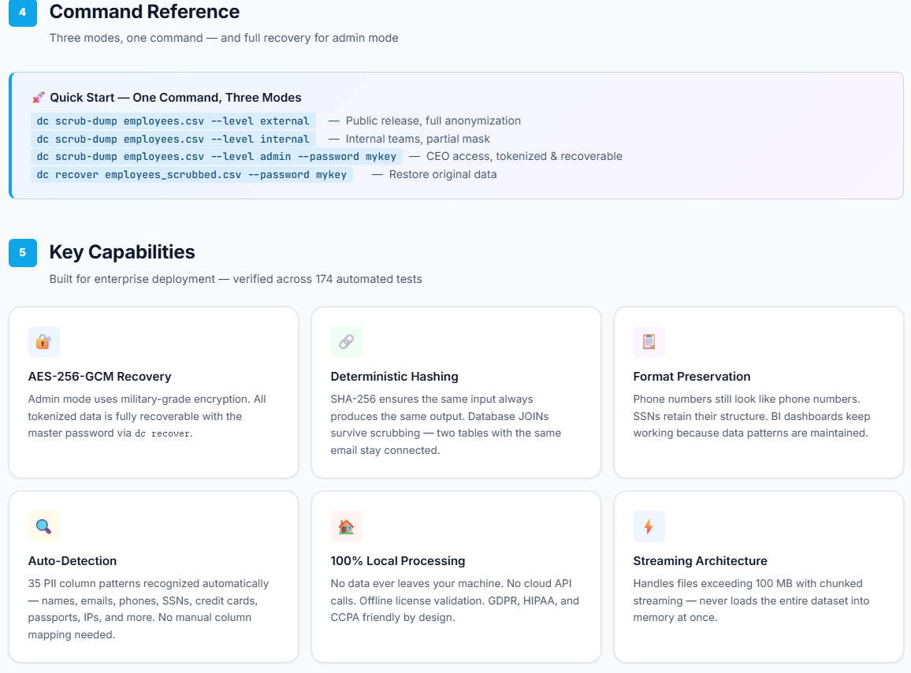The height and width of the screenshot is (673, 911).
Task: Click the 100% Local Processing card title
Action: 398,561
